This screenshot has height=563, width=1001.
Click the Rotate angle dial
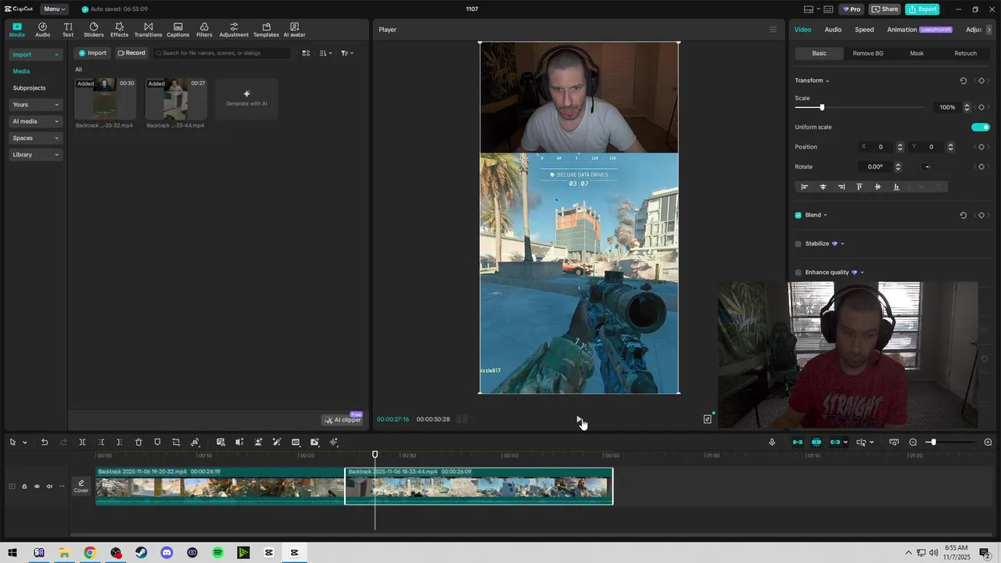927,167
